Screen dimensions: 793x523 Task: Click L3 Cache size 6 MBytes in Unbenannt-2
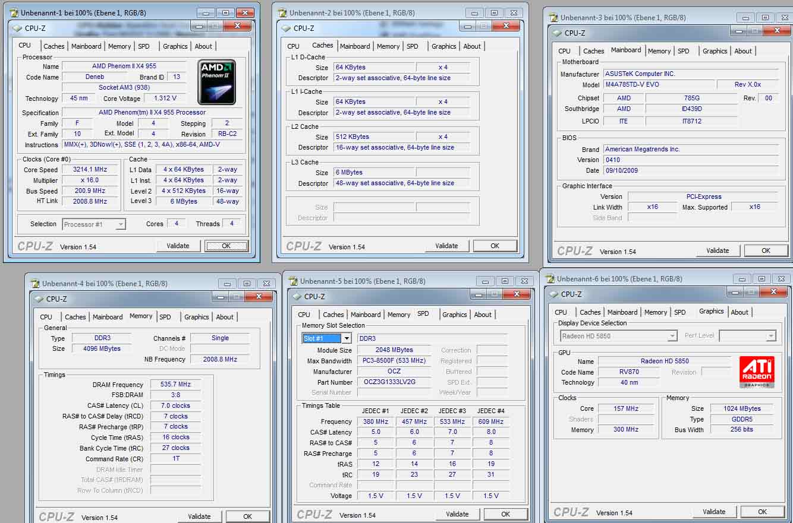coord(375,172)
